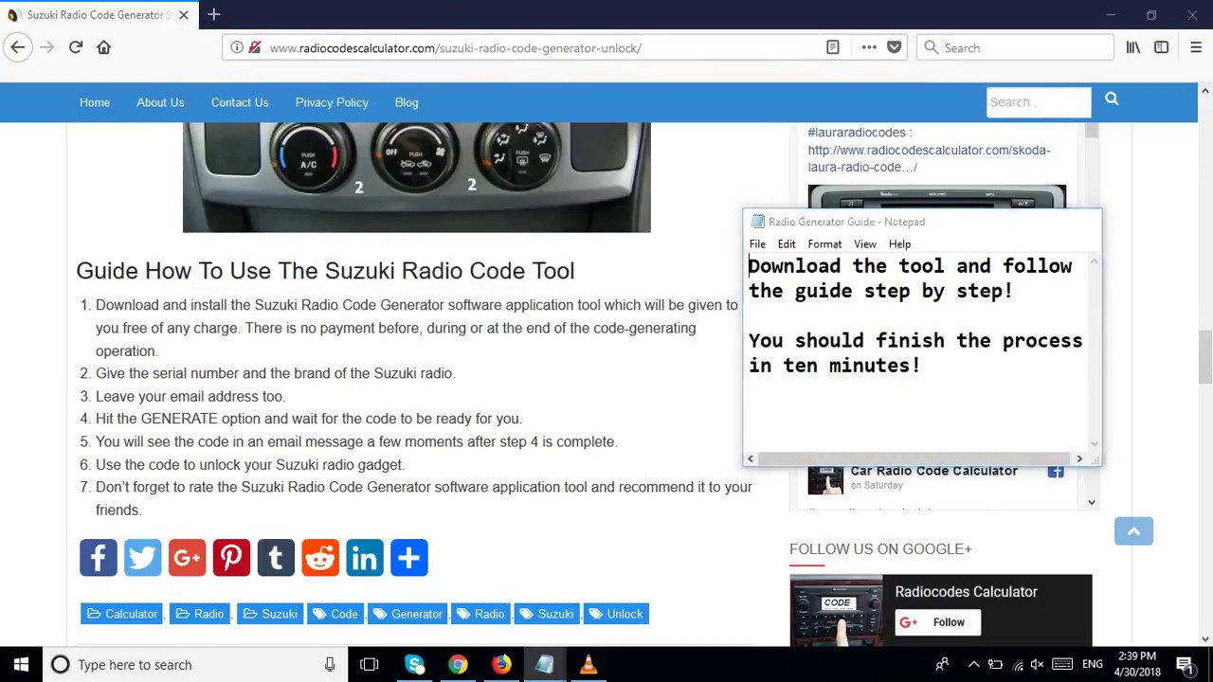Image resolution: width=1213 pixels, height=682 pixels.
Task: Open Notepad Help menu
Action: tap(899, 244)
